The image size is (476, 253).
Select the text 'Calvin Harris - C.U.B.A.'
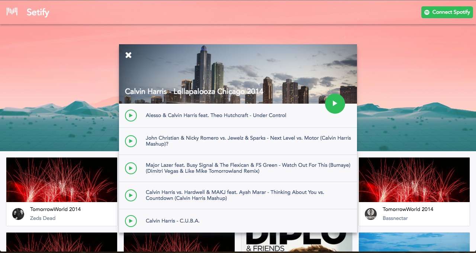tap(173, 221)
